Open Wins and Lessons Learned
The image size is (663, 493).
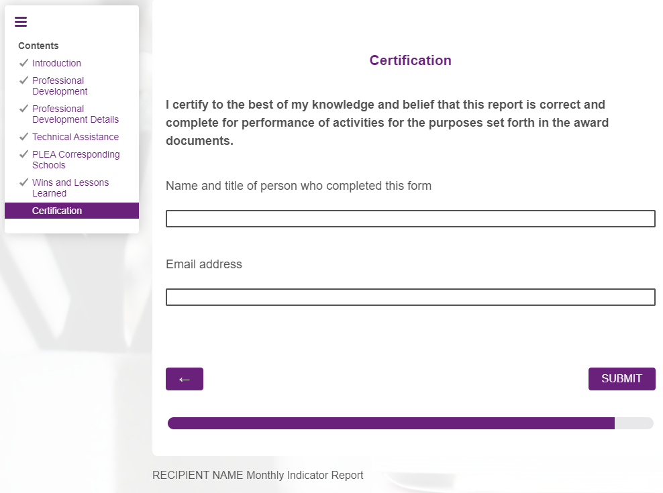pos(70,188)
